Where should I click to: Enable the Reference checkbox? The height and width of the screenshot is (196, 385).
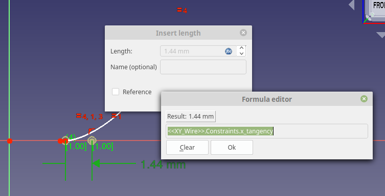116,92
